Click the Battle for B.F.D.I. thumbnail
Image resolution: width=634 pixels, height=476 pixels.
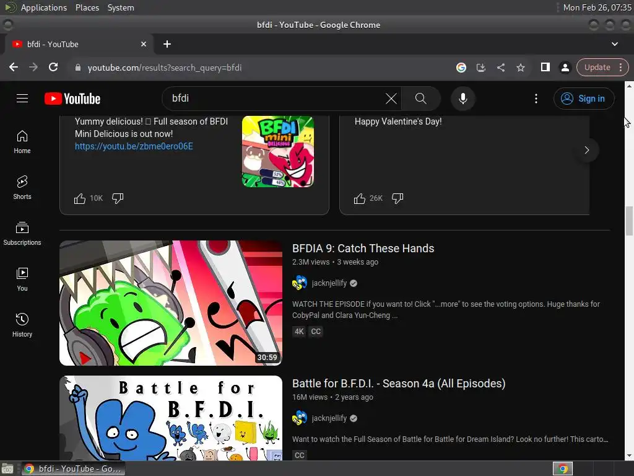171,418
